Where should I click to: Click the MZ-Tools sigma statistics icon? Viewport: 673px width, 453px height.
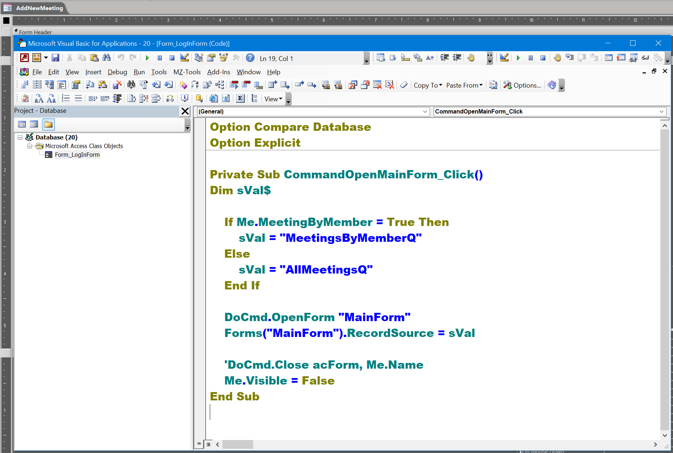(x=240, y=98)
